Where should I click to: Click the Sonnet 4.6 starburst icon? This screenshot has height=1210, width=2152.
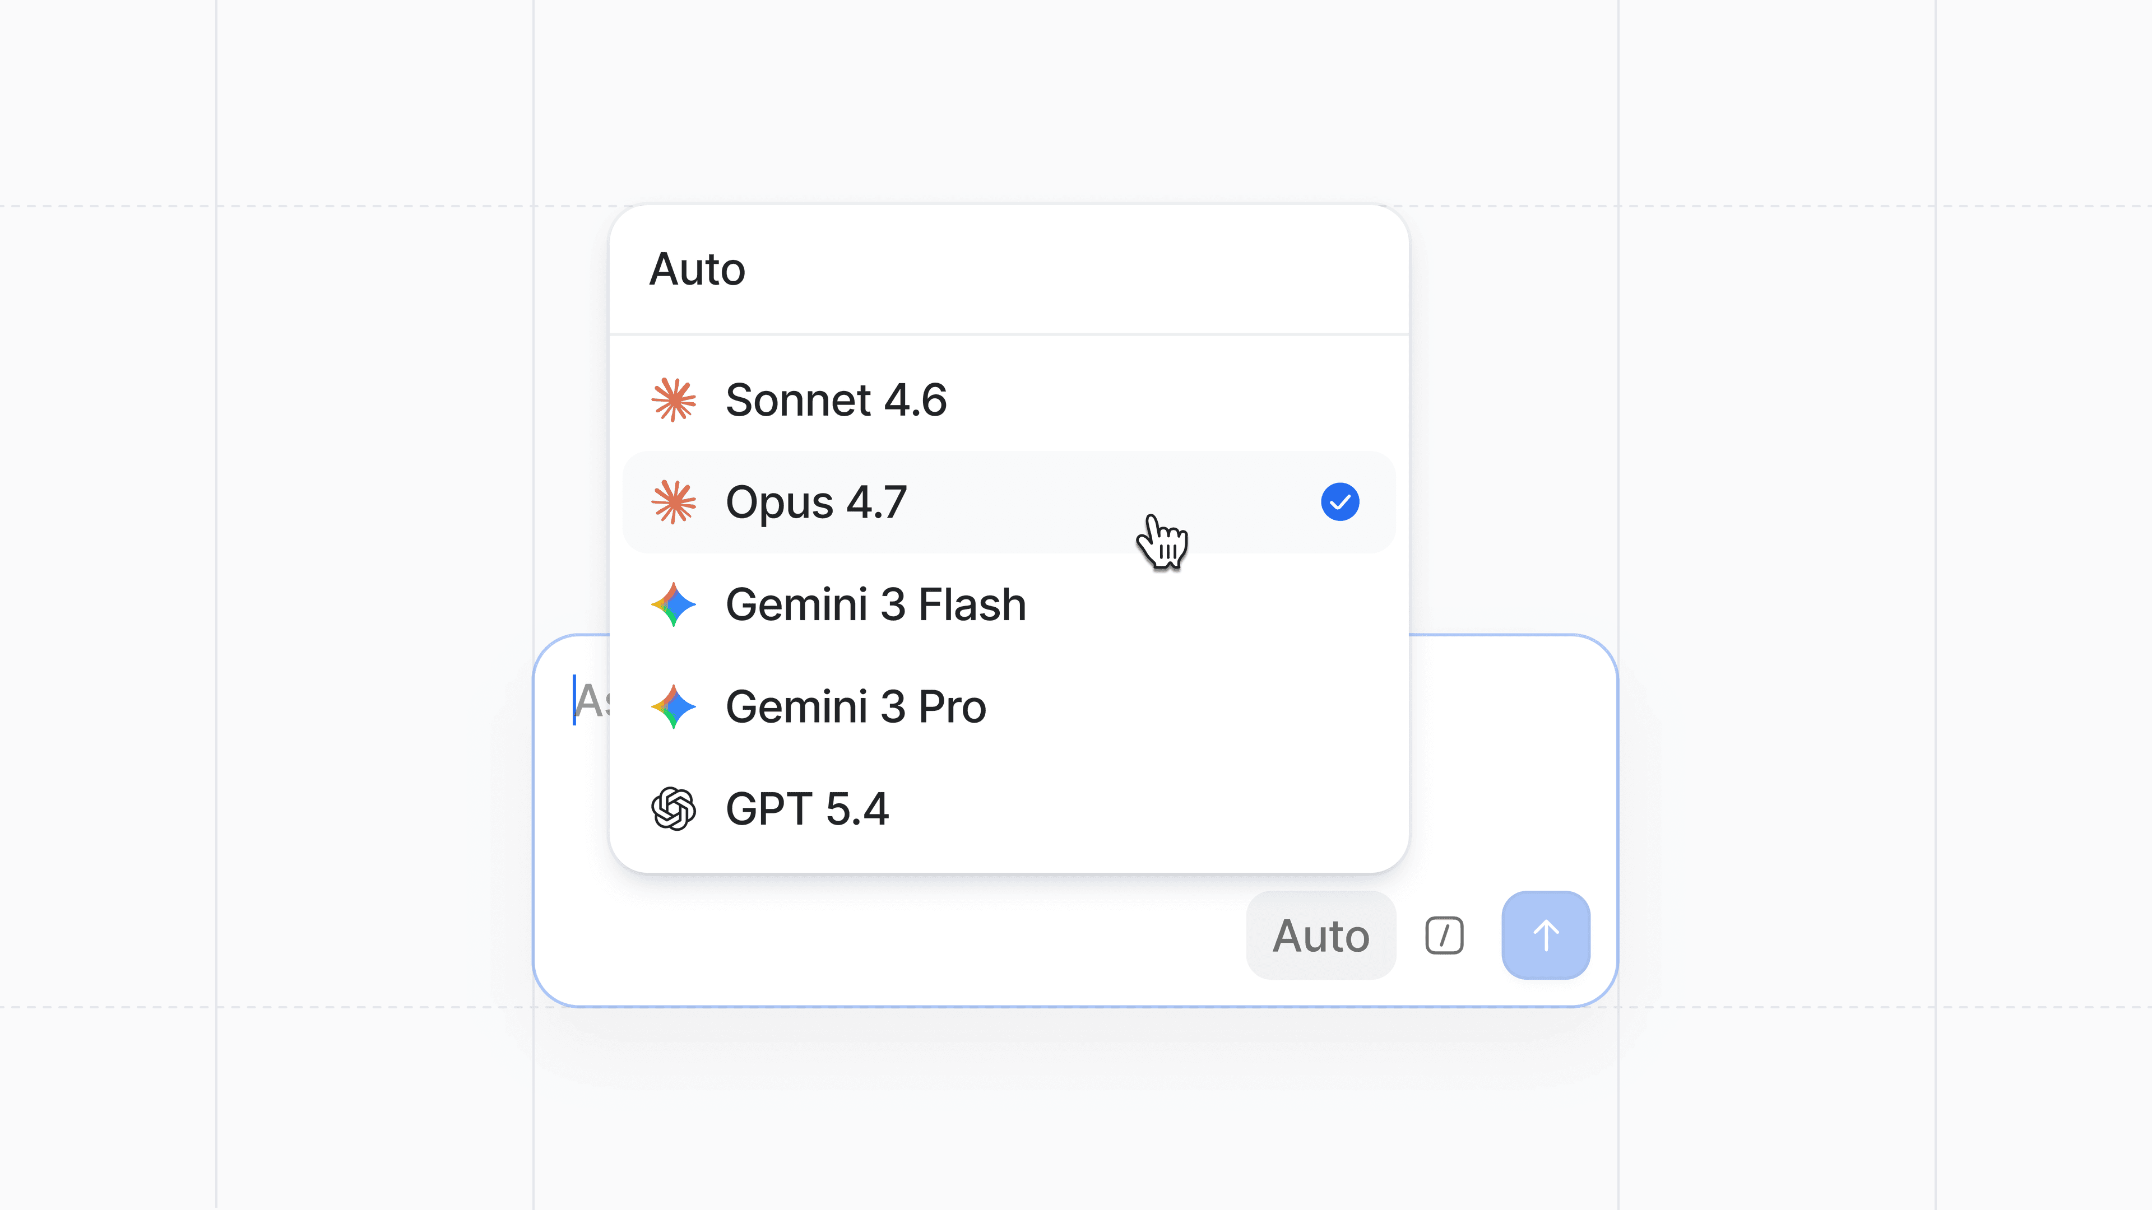672,400
